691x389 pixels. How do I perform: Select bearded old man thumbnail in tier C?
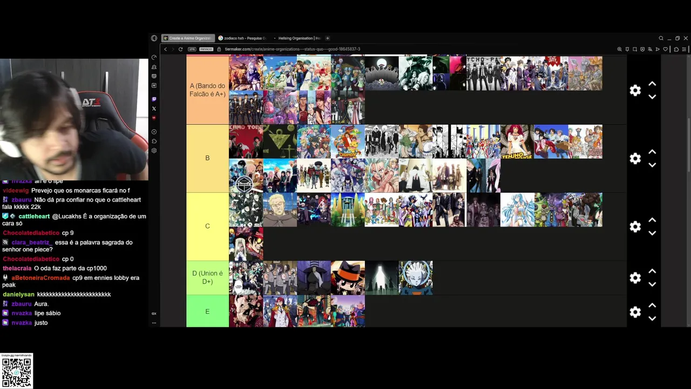280,210
